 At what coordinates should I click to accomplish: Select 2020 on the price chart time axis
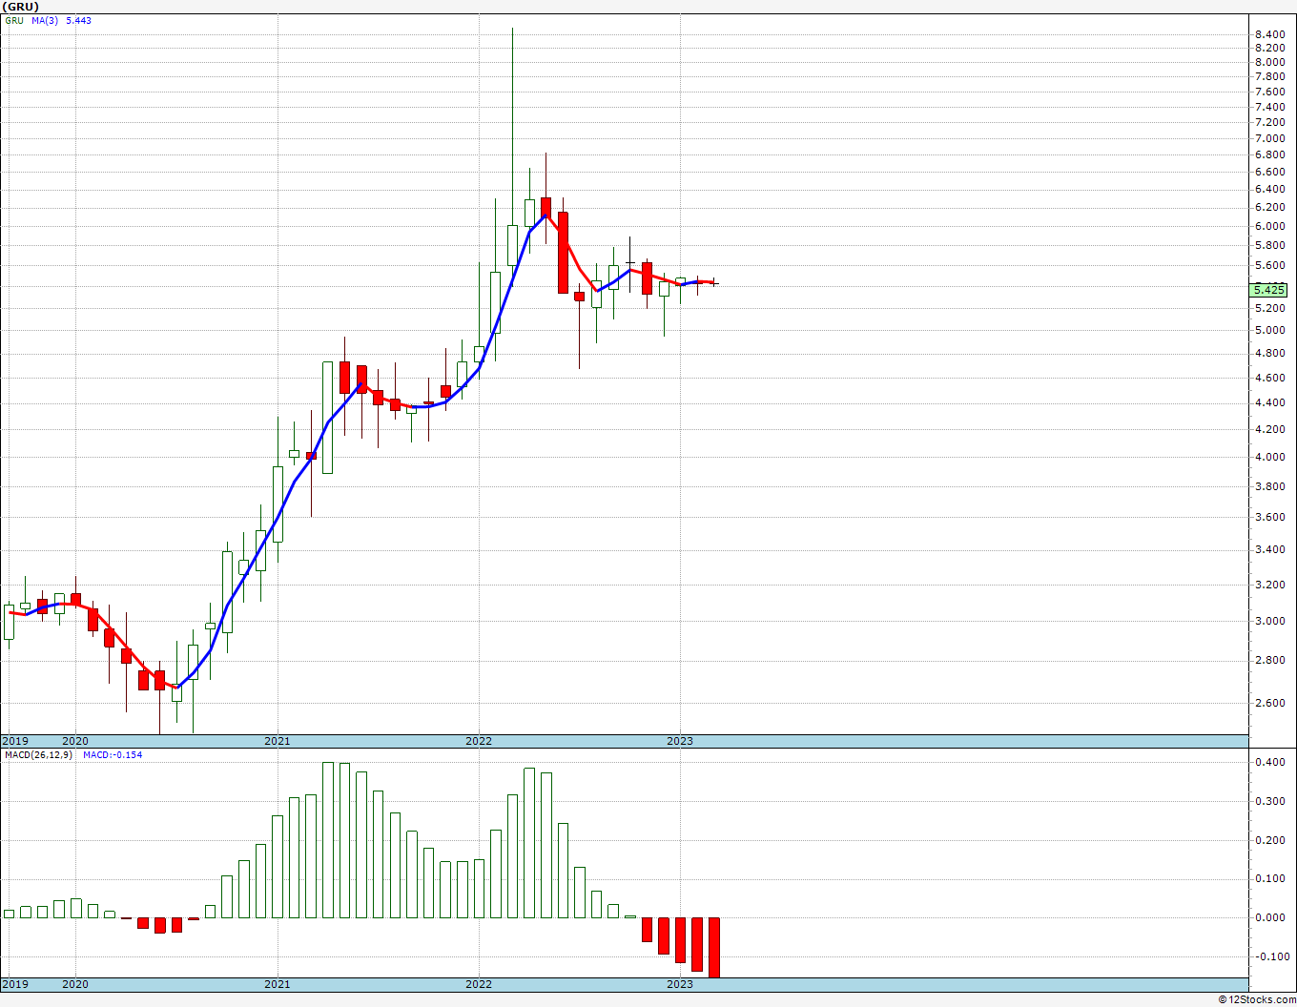pos(75,741)
